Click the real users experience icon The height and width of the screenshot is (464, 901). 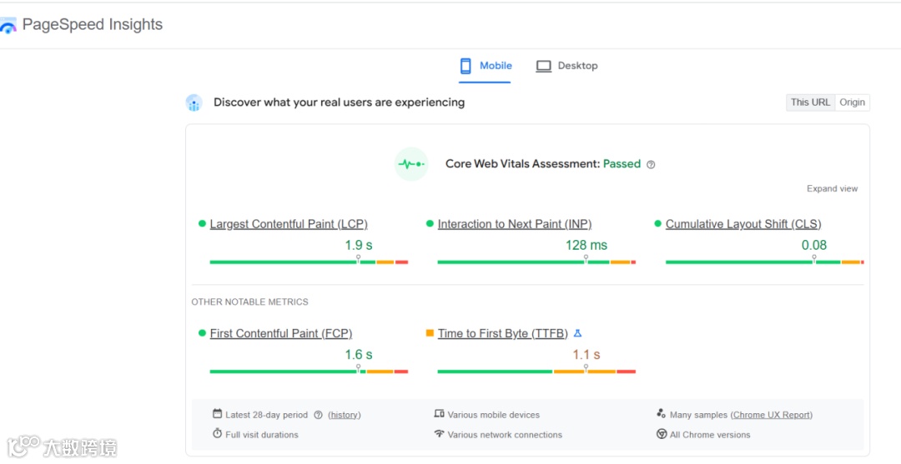pos(194,102)
